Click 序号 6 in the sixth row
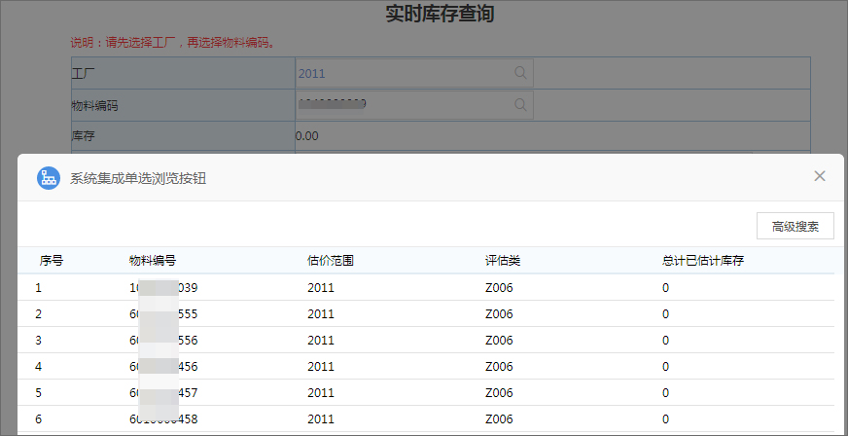 (38, 419)
